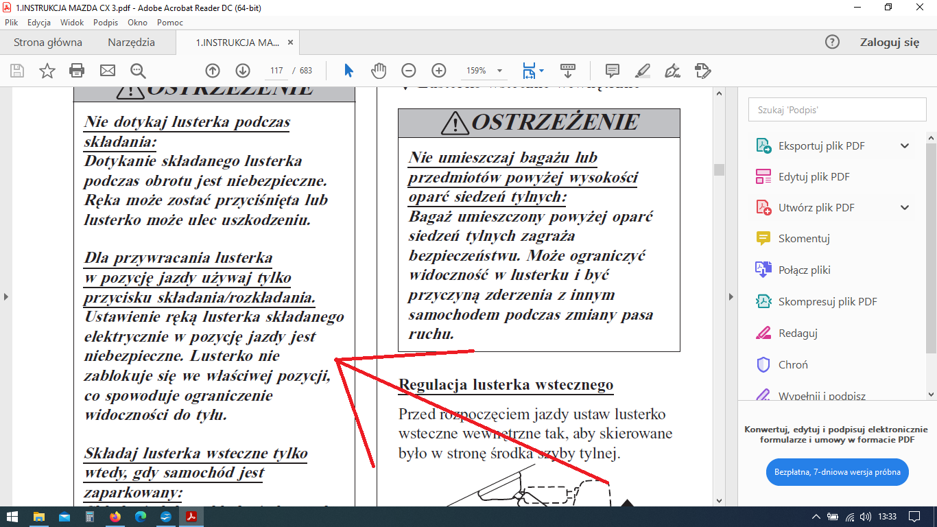Expand the Eksportuj plik PDF options
937x527 pixels.
pyautogui.click(x=905, y=145)
